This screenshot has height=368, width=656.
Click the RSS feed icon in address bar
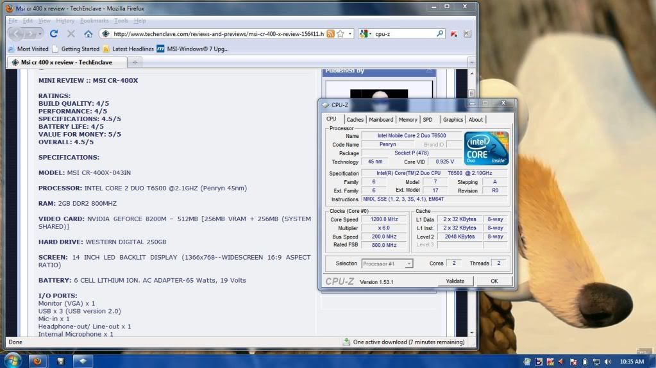[x=330, y=34]
